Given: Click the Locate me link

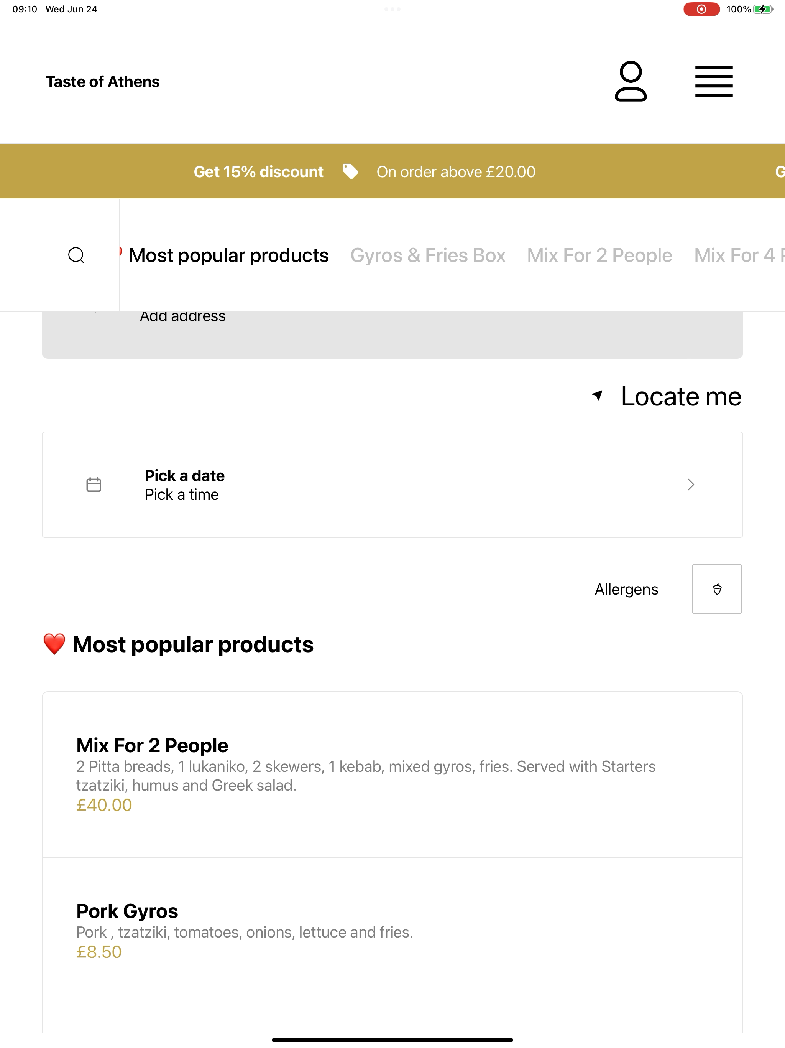Looking at the screenshot, I should point(681,396).
